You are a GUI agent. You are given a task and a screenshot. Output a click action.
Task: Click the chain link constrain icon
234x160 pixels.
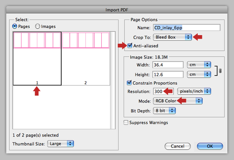220,71
